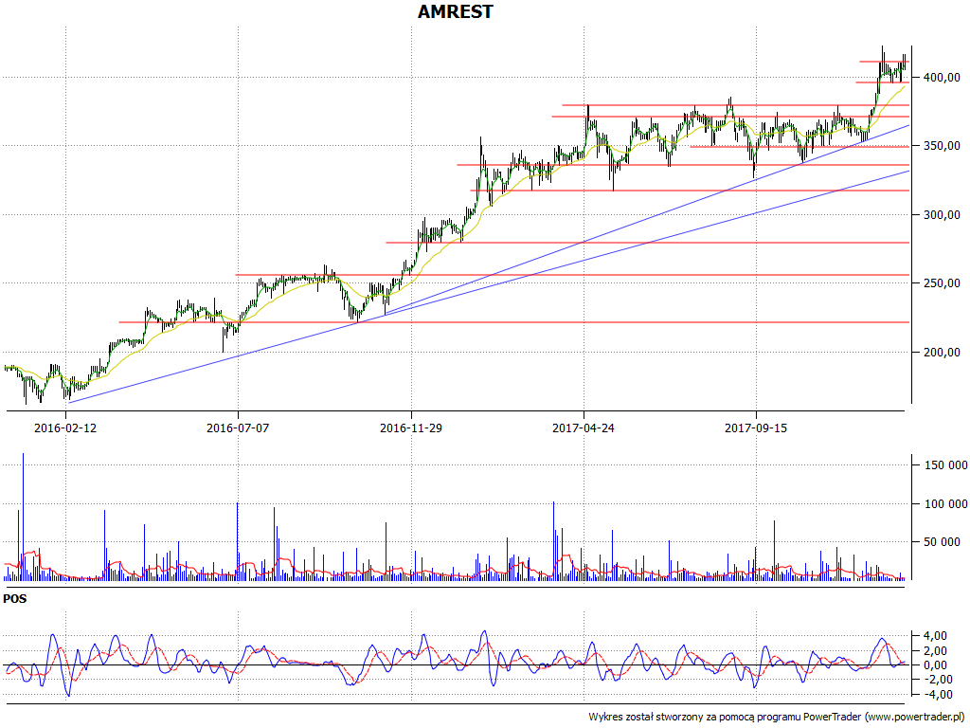Select the 0,00 oscillator axis label
Screen dimensions: 970x728
tap(934, 665)
